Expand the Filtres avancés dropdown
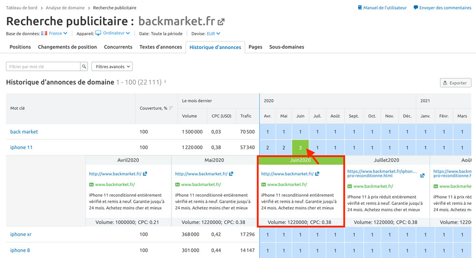 [112, 67]
